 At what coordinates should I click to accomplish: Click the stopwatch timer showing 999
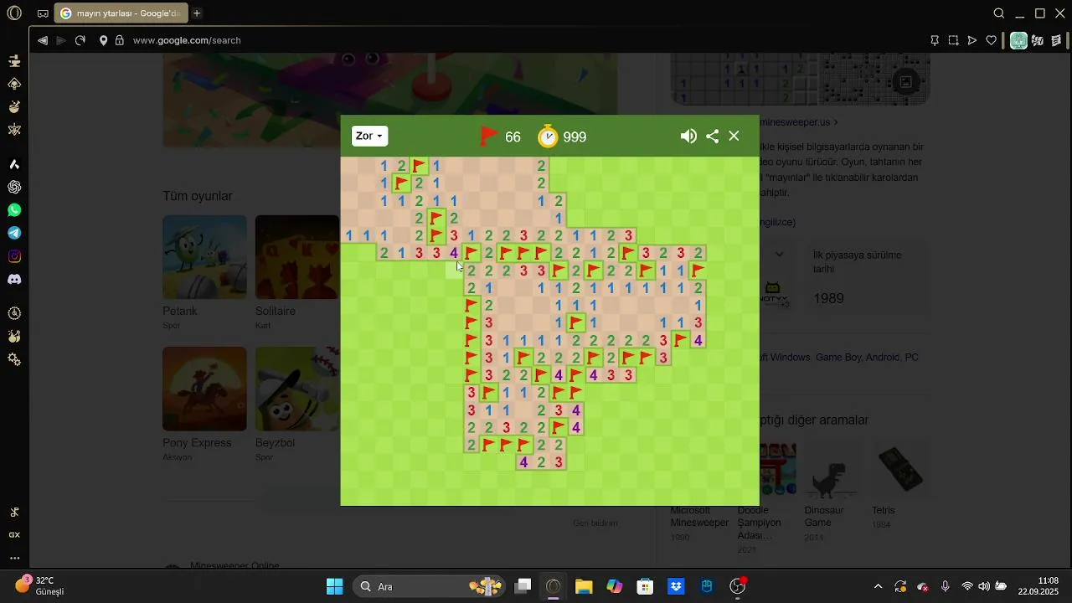click(x=562, y=137)
